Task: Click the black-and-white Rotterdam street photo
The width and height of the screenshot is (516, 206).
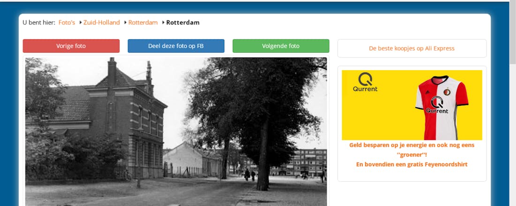Action: pyautogui.click(x=176, y=132)
